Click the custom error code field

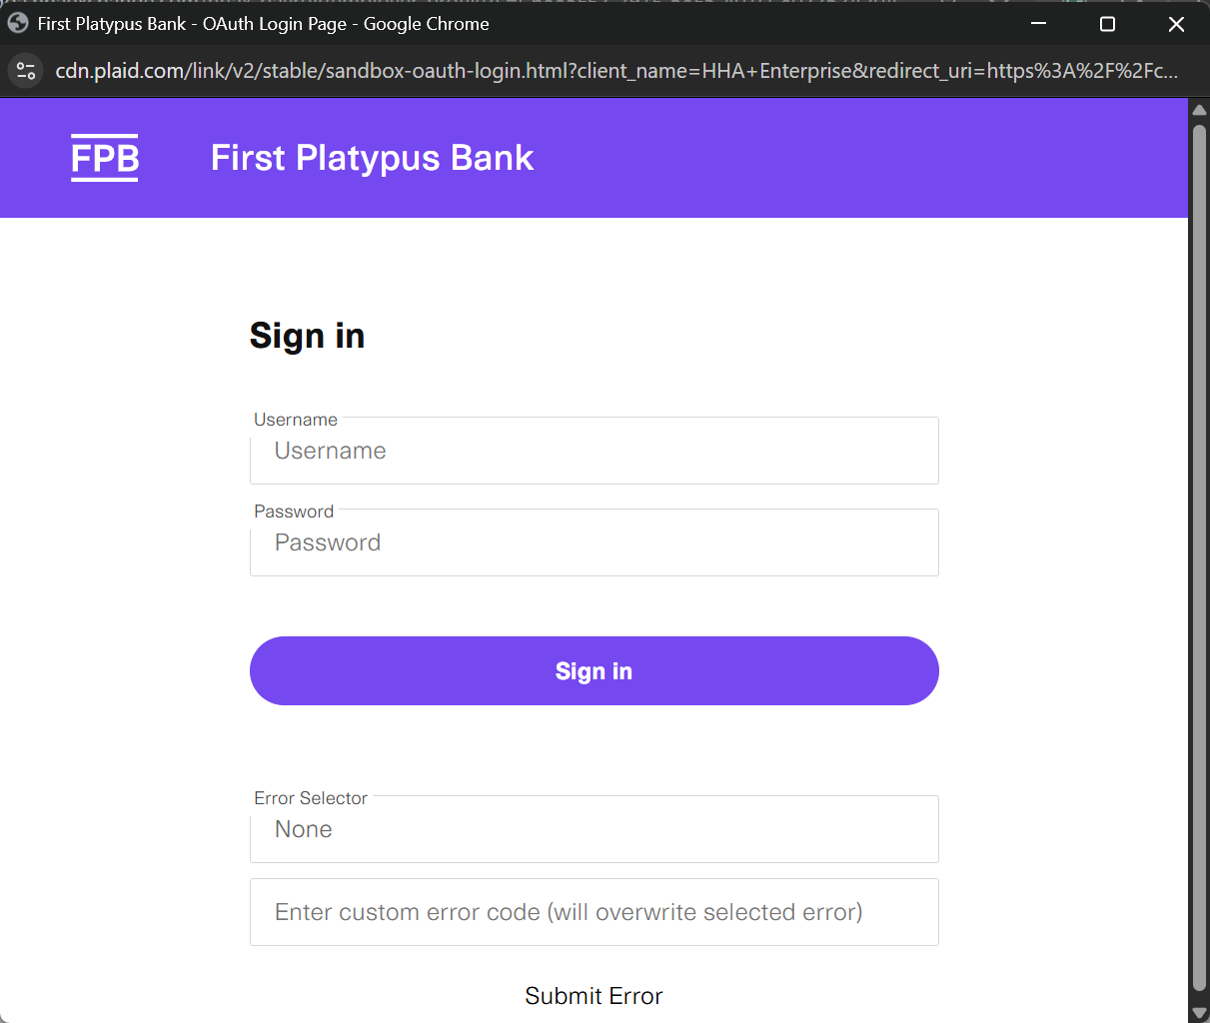(594, 912)
